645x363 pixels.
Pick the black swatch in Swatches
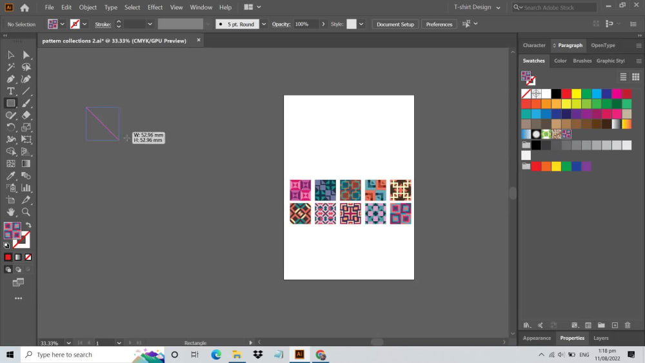pyautogui.click(x=556, y=93)
